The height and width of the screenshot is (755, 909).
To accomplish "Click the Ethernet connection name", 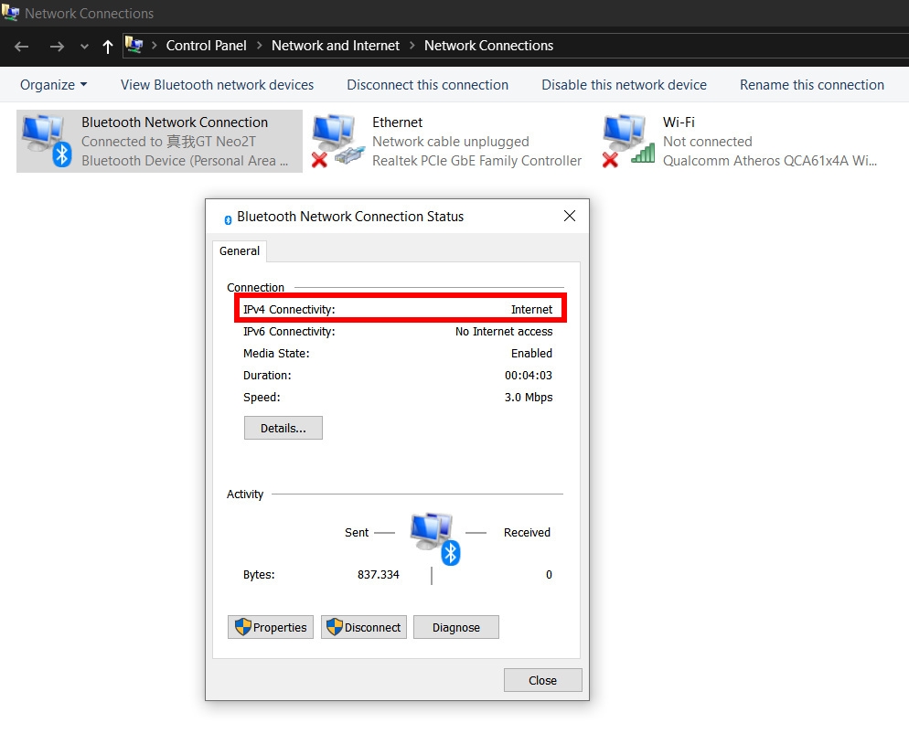I will (x=397, y=122).
